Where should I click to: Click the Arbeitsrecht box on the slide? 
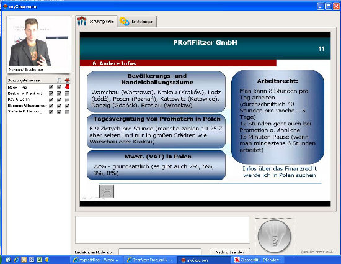(278, 117)
